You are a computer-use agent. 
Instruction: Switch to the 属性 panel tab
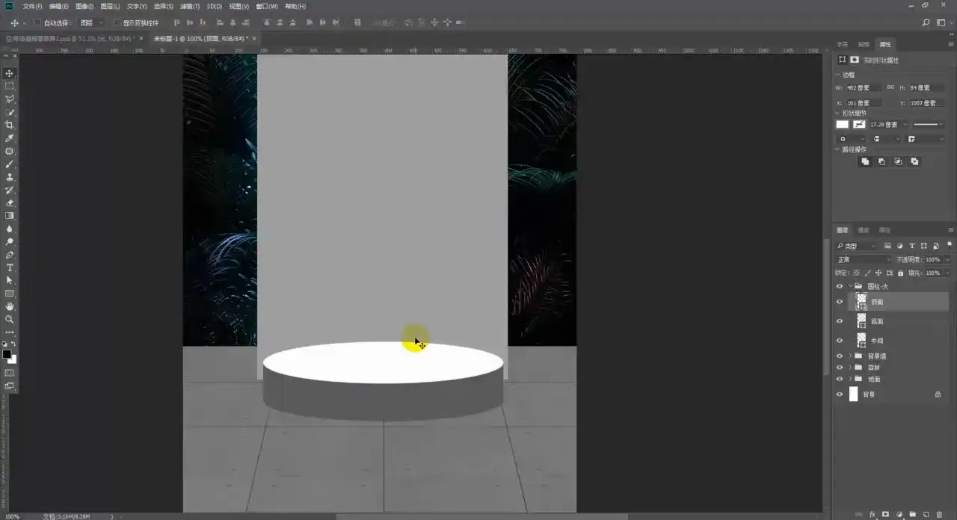pyautogui.click(x=885, y=44)
